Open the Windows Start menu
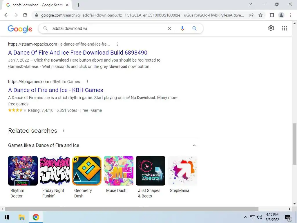 (7, 217)
